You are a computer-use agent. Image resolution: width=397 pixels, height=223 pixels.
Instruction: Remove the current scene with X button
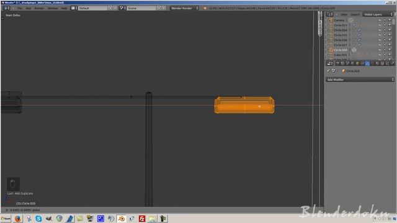pos(164,8)
